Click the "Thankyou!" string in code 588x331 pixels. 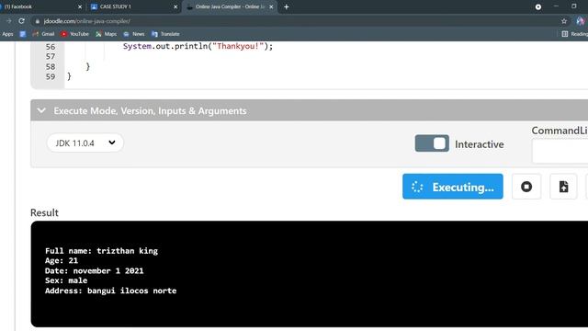238,46
